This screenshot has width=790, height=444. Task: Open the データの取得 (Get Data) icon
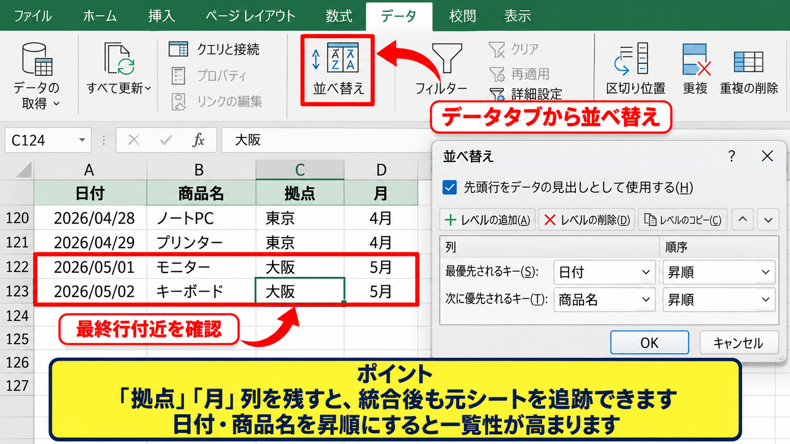click(x=37, y=59)
